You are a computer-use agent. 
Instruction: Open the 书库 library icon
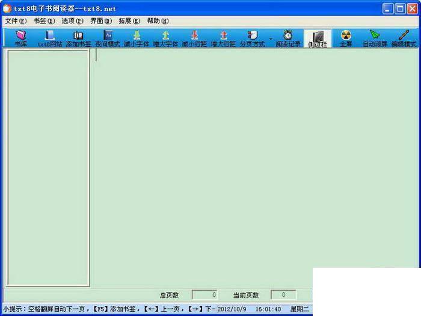20,38
